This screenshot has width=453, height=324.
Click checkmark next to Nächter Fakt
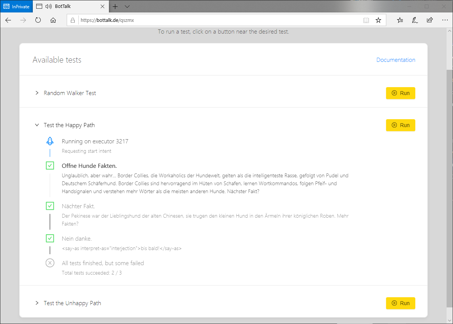[x=50, y=206]
